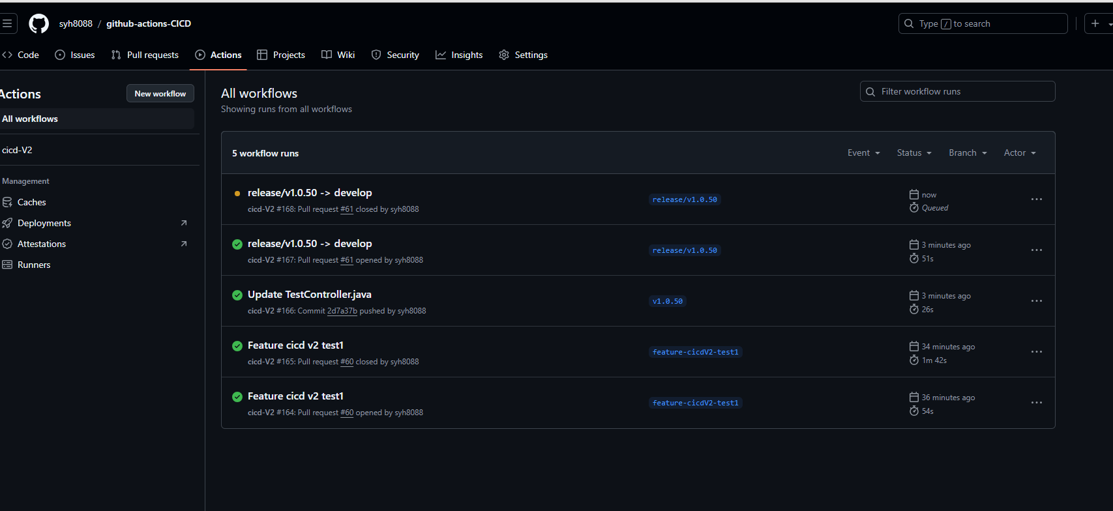Open the three-dot menu for run #168

pyautogui.click(x=1037, y=199)
